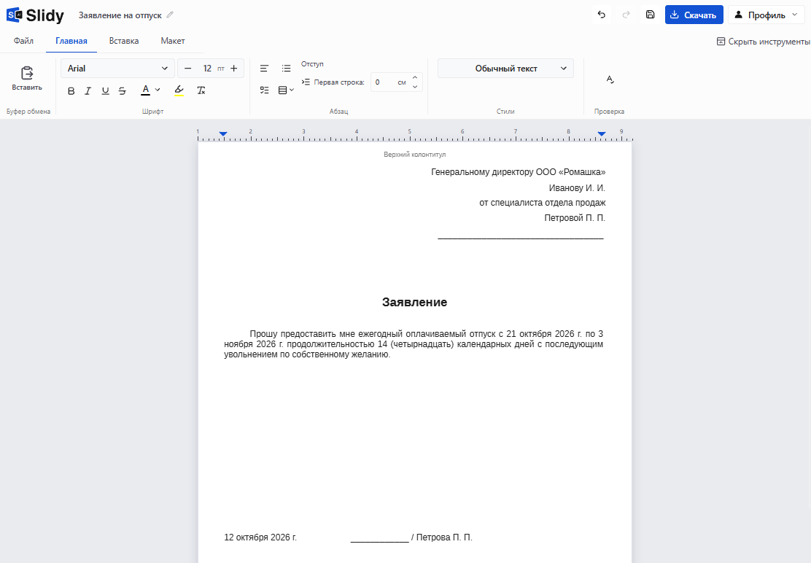This screenshot has height=563, width=811.
Task: Click the font size field showing 12
Action: 207,69
